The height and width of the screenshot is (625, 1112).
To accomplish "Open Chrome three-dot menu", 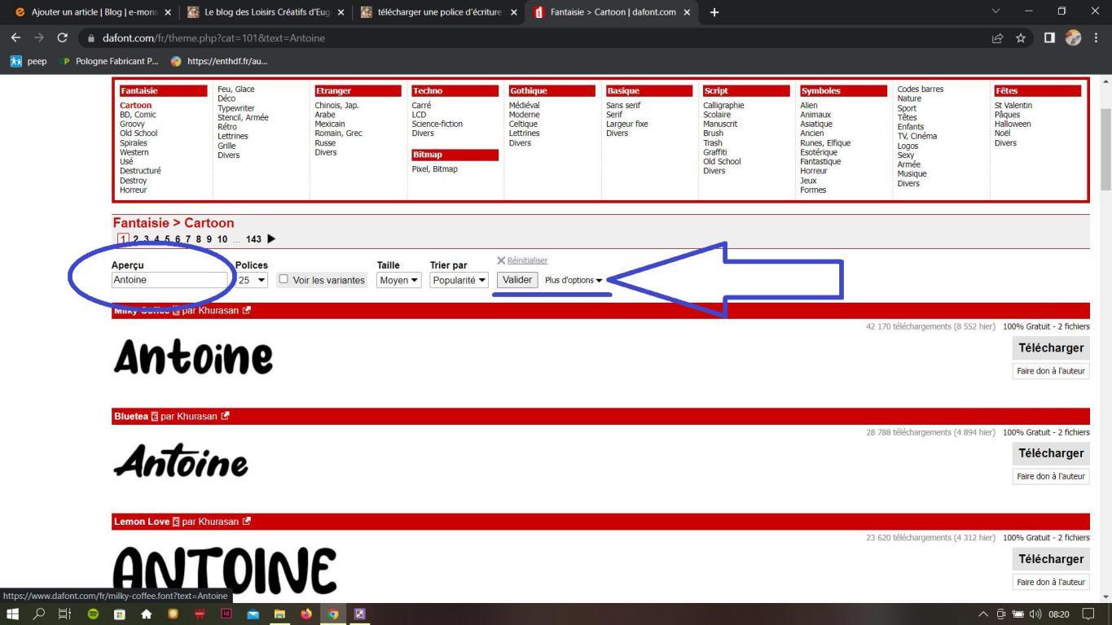I will point(1096,37).
